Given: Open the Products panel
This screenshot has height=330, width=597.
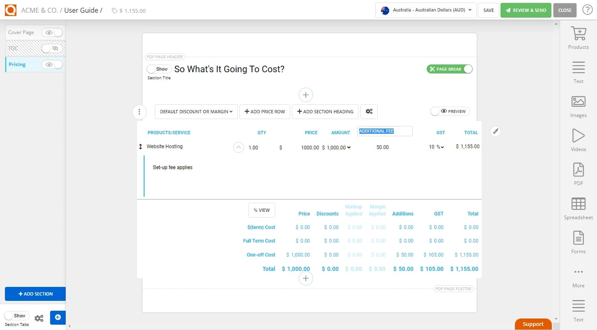Looking at the screenshot, I should pos(578,37).
